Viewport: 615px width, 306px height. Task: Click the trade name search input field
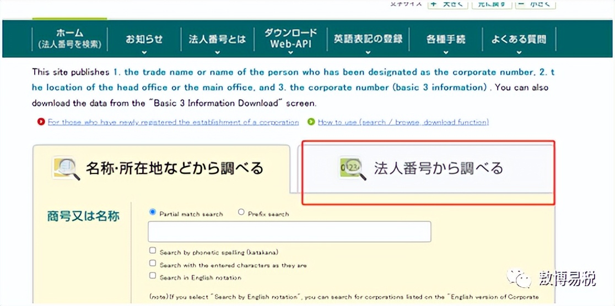pos(289,232)
